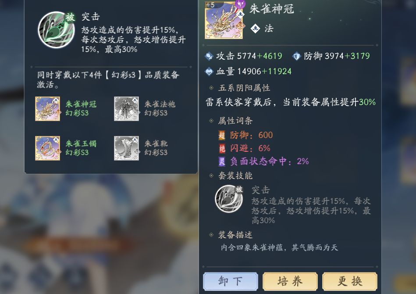The height and width of the screenshot is (294, 416).
Task: Select the 更换 replace button
Action: (350, 281)
